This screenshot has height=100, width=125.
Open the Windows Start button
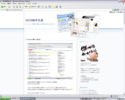(x=5, y=99)
